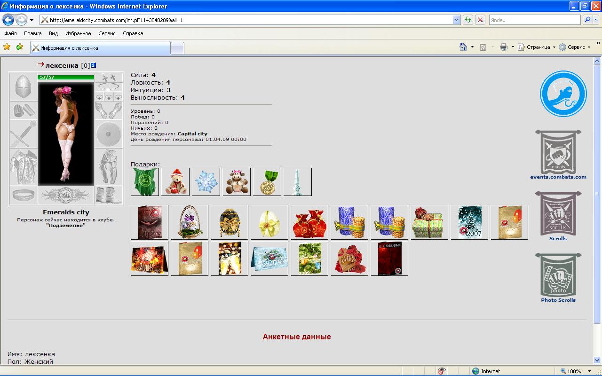Click the armor chest slot
The height and width of the screenshot is (376, 602).
coord(23,167)
